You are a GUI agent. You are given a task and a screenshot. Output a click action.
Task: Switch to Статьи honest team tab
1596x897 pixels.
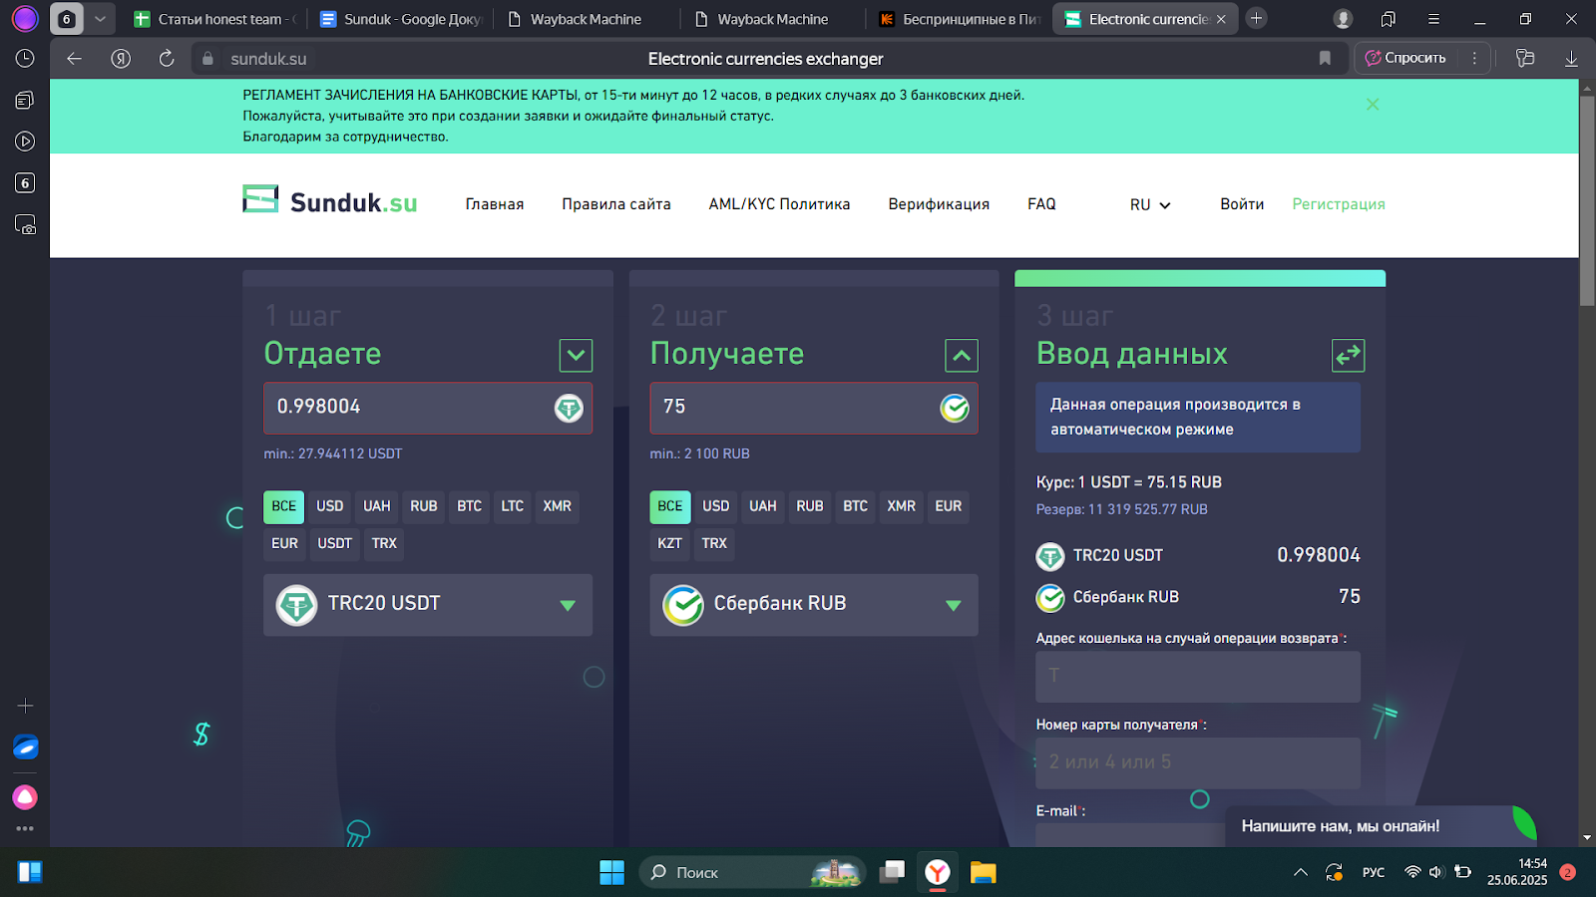pyautogui.click(x=214, y=19)
